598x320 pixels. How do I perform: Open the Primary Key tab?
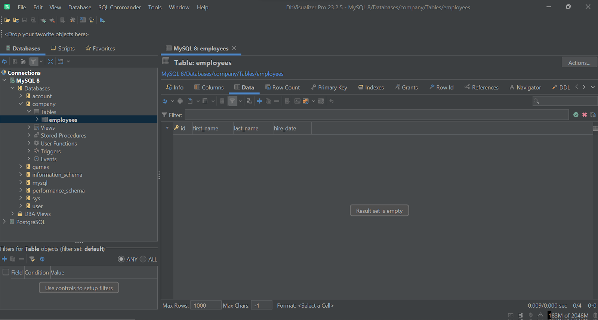(329, 87)
